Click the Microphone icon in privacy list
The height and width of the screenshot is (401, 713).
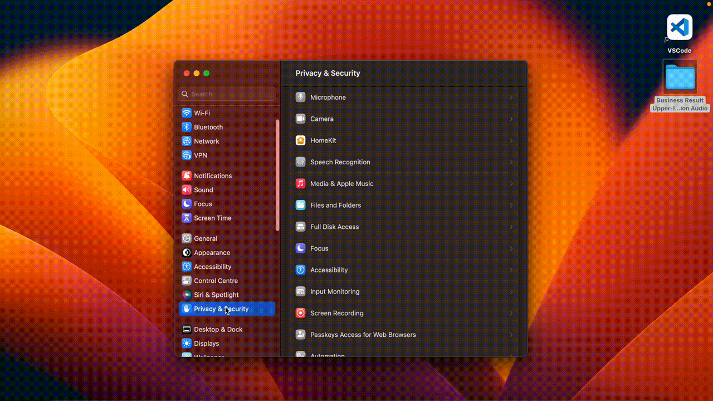(x=300, y=97)
